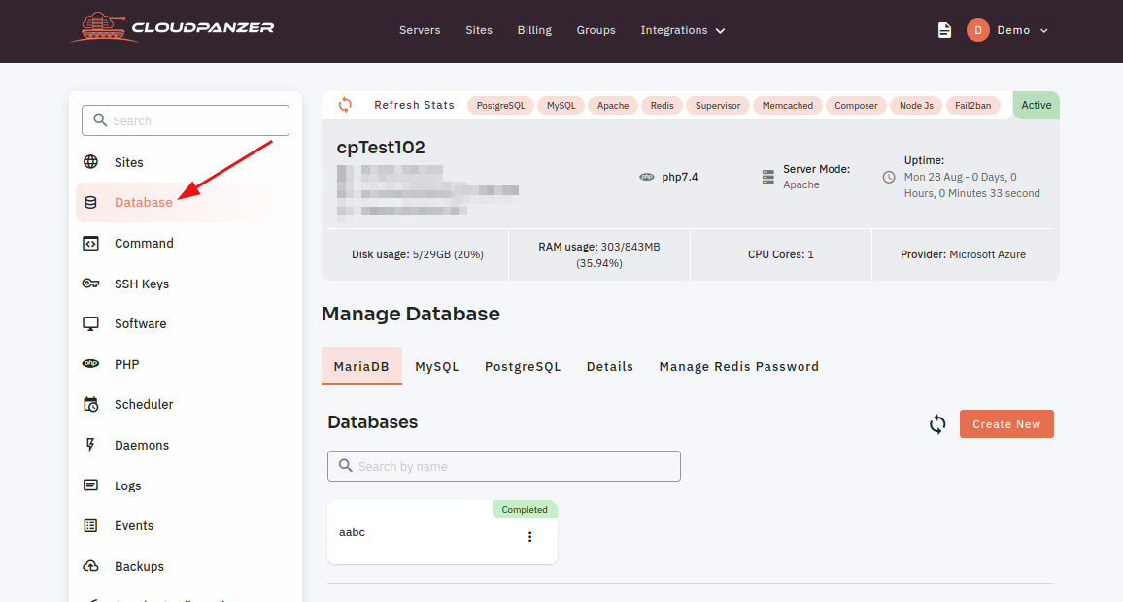Click the refresh databases sync icon
The image size is (1123, 602).
937,423
